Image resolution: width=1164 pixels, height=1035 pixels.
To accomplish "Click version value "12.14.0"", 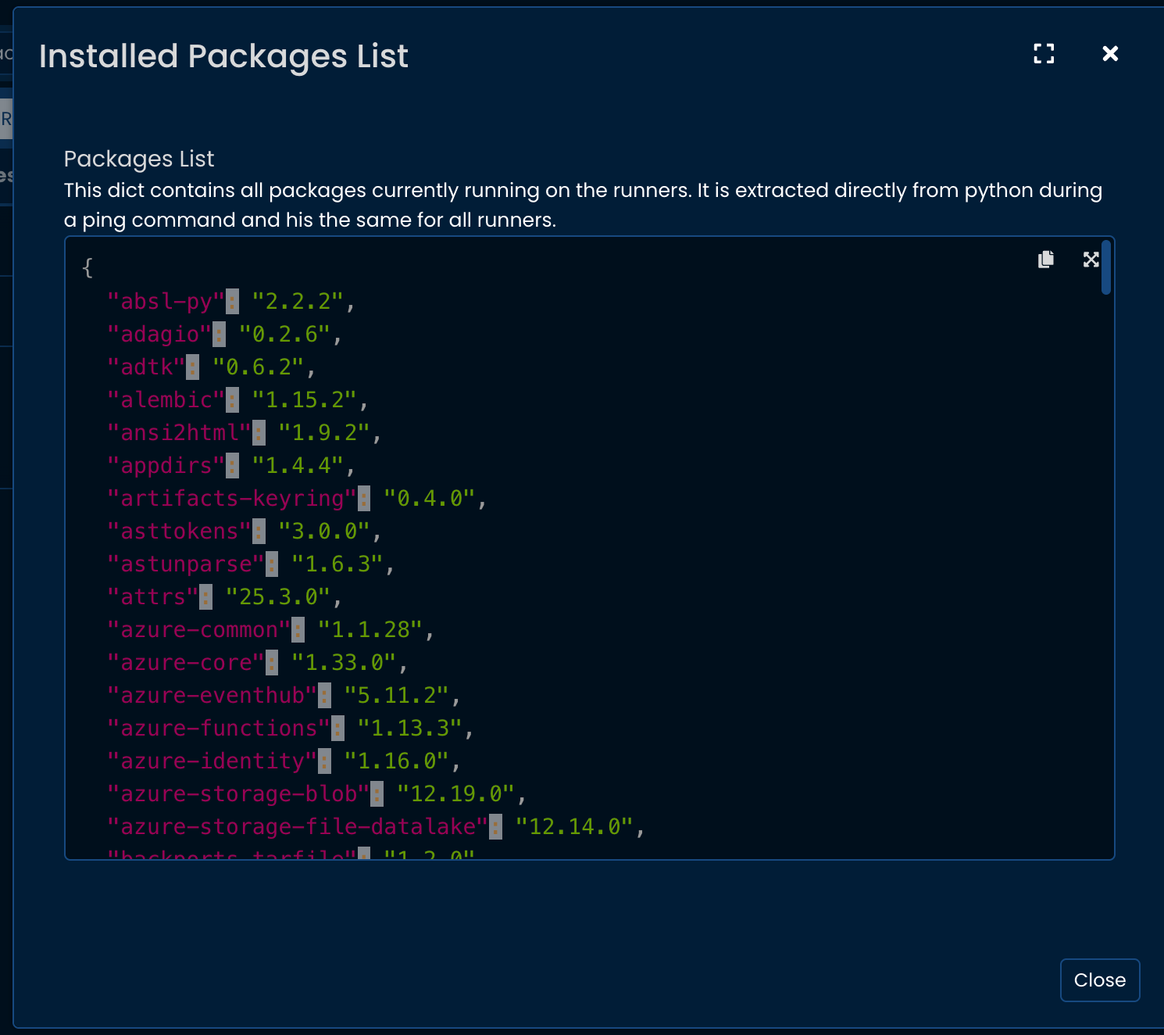I will pos(573,827).
